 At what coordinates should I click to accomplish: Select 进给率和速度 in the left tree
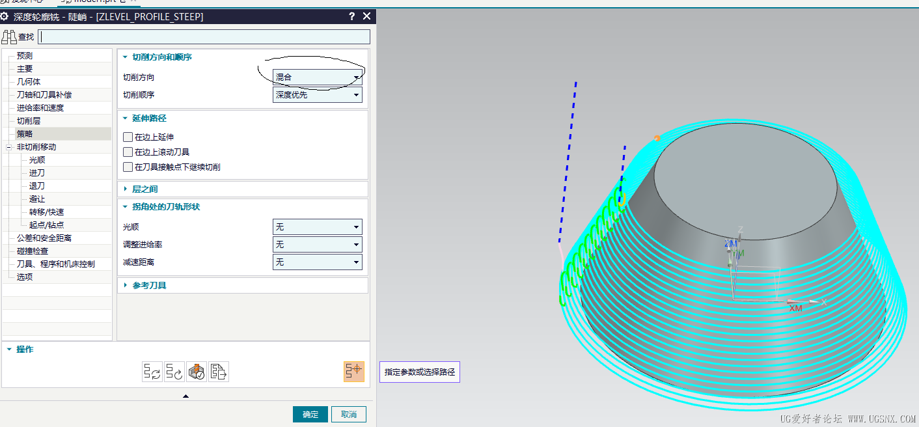point(40,108)
